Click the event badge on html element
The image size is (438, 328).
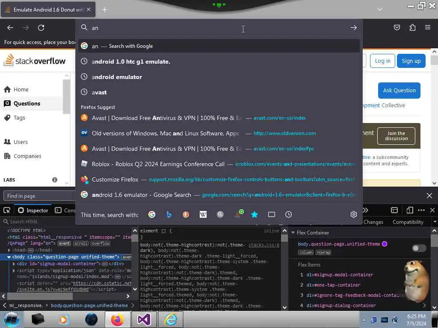(x=64, y=243)
